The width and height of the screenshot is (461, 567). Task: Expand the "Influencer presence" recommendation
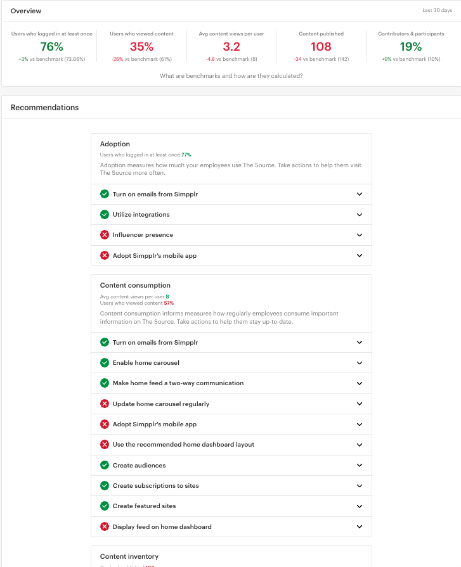(x=360, y=235)
